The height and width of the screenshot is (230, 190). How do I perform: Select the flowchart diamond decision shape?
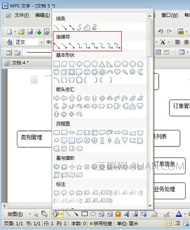point(72,133)
